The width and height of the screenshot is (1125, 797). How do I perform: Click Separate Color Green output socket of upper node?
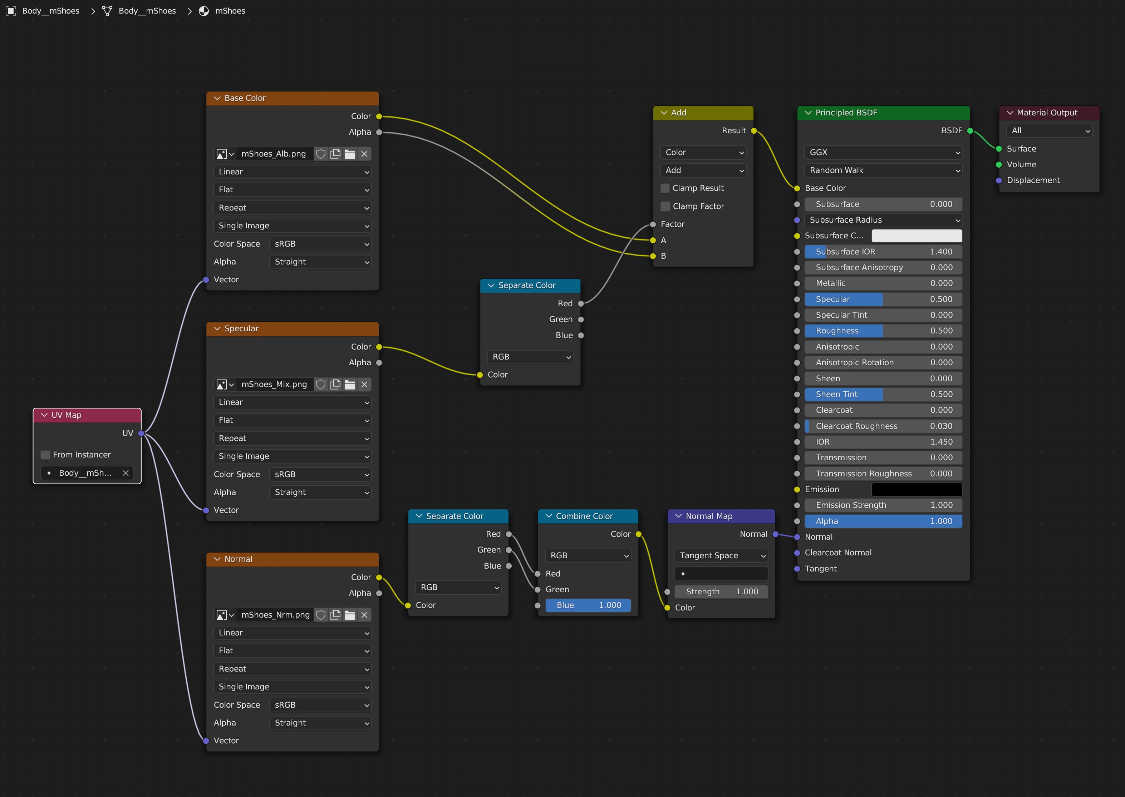tap(581, 320)
